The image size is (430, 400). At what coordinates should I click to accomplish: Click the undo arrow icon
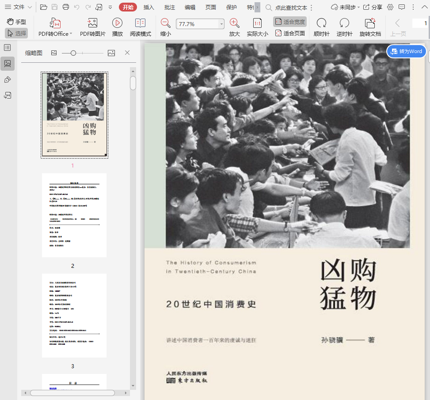[77, 7]
